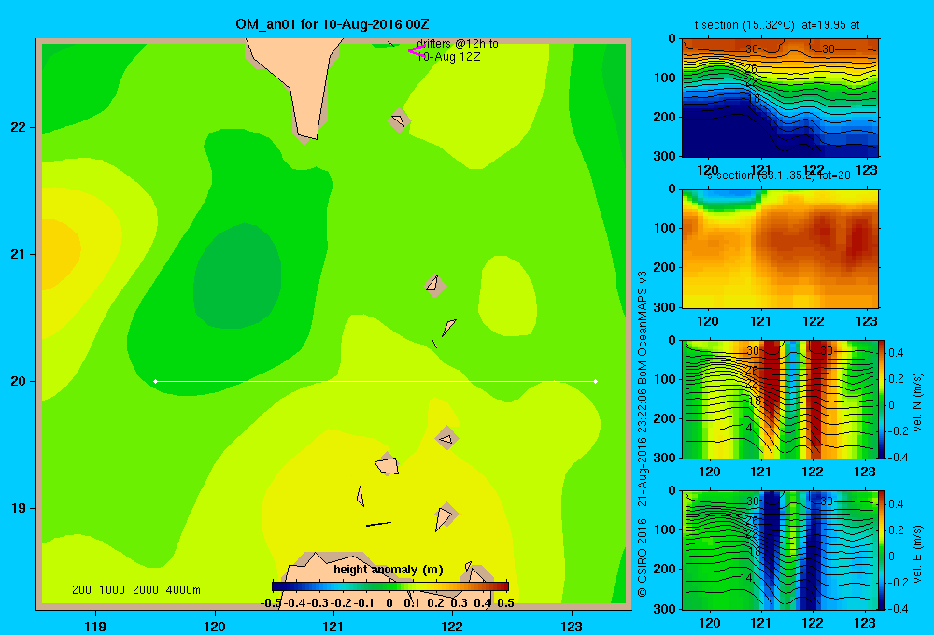Open the salinity section plot
The height and width of the screenshot is (635, 934).
tap(780, 247)
